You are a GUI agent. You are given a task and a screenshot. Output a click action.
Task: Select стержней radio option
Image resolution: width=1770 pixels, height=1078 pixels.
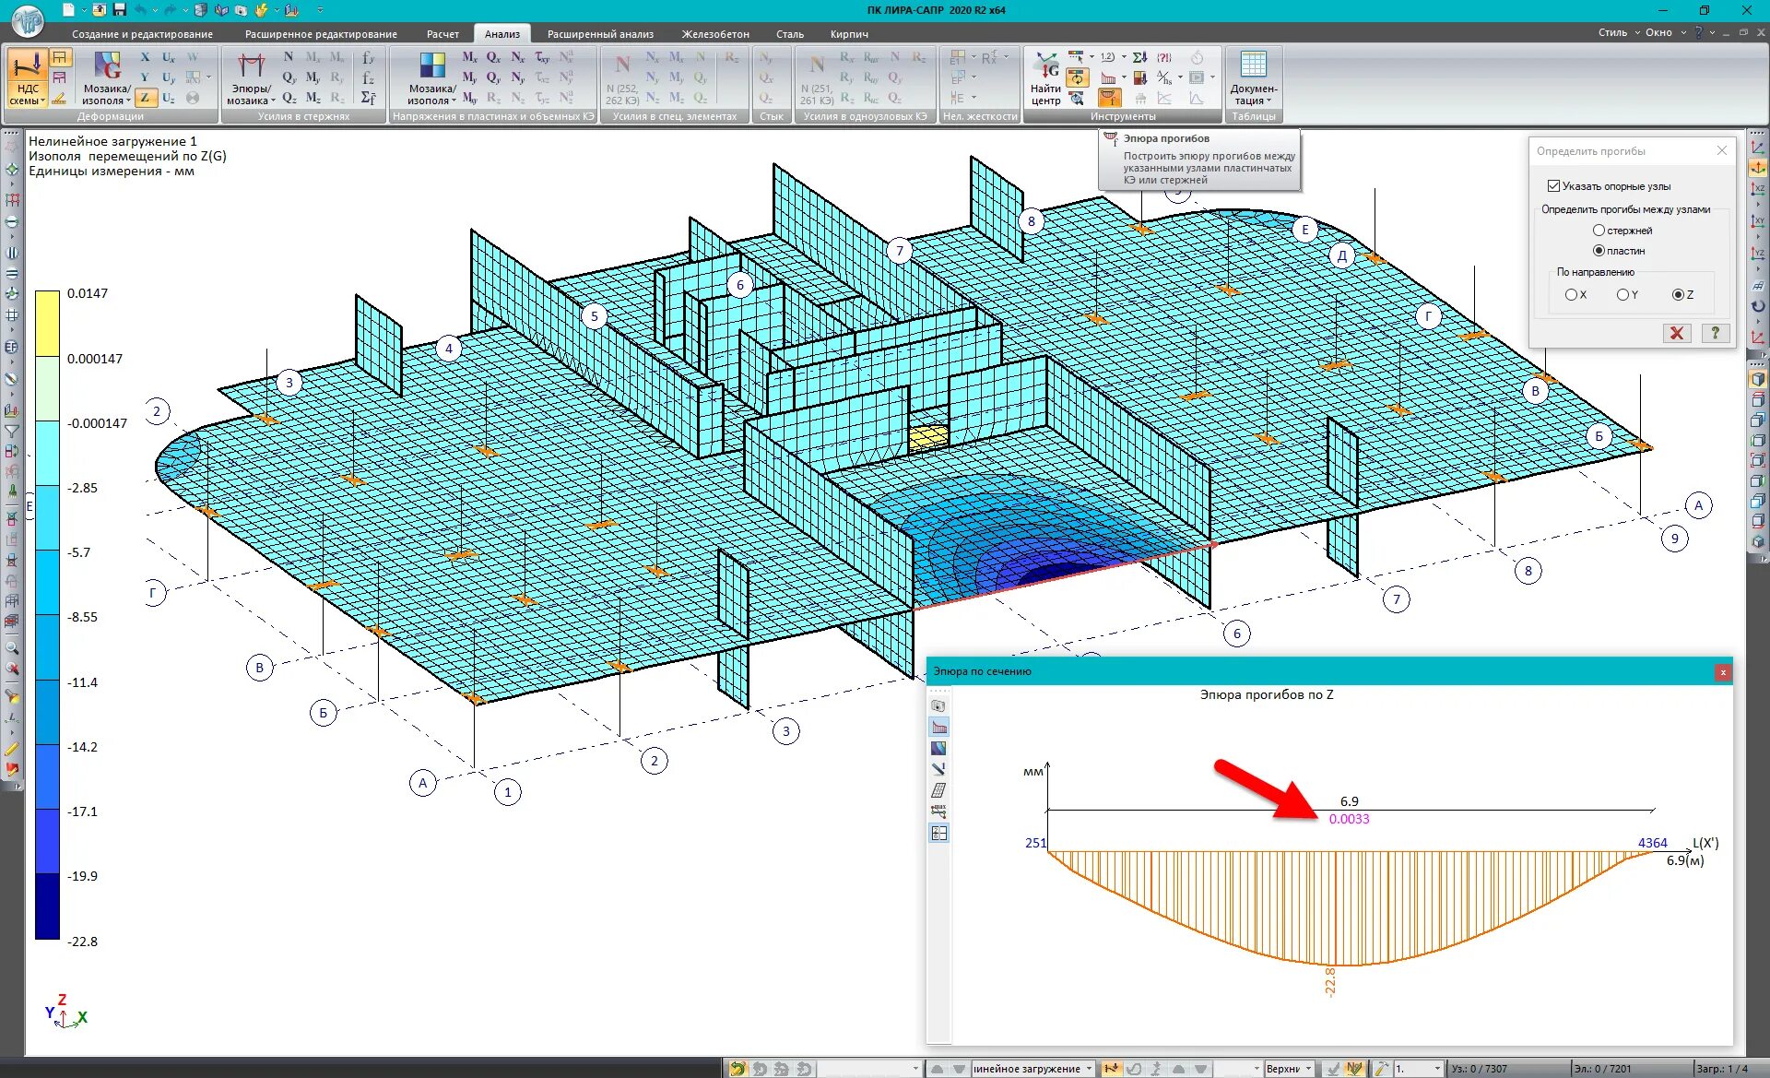1599,231
